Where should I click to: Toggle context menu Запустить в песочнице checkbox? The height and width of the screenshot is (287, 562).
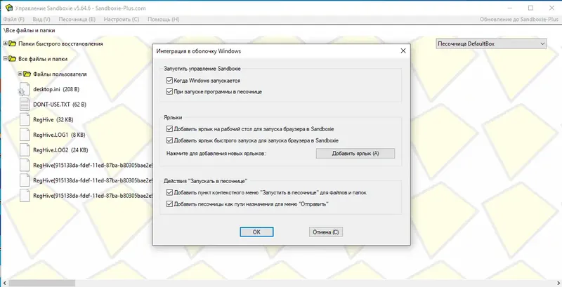pyautogui.click(x=169, y=192)
